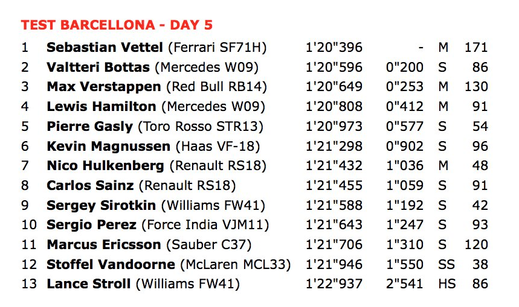Click Vettel's lap time 1'20"396
This screenshot has height=307, width=519.
(x=334, y=47)
